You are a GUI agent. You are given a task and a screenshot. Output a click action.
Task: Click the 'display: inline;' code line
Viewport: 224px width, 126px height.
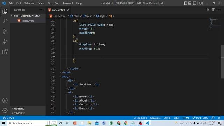pos(92,44)
